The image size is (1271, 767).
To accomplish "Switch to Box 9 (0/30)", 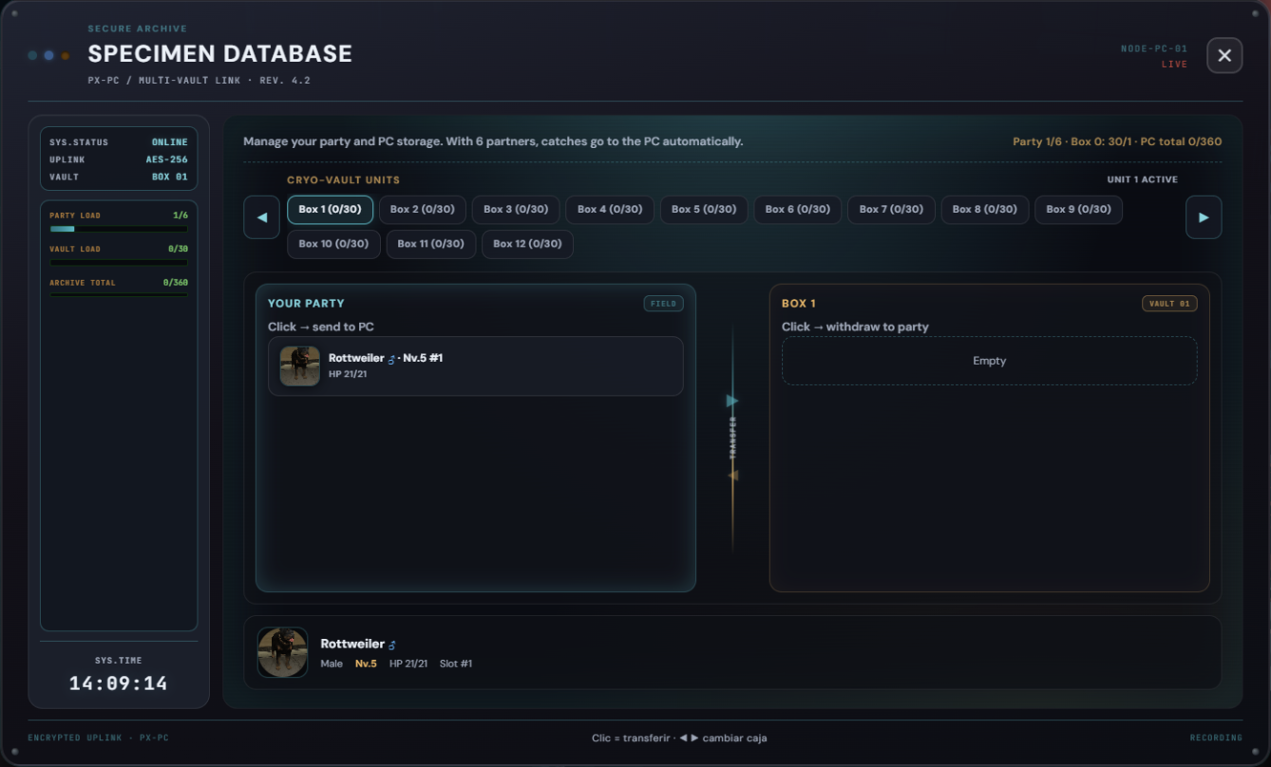I will click(x=1079, y=210).
